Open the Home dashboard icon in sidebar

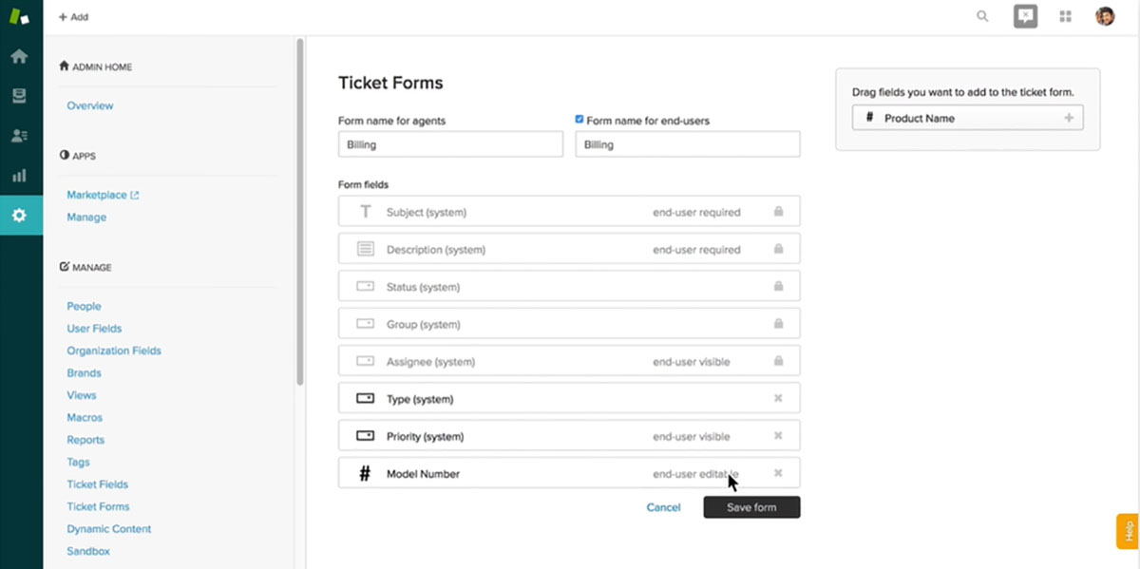coord(19,56)
